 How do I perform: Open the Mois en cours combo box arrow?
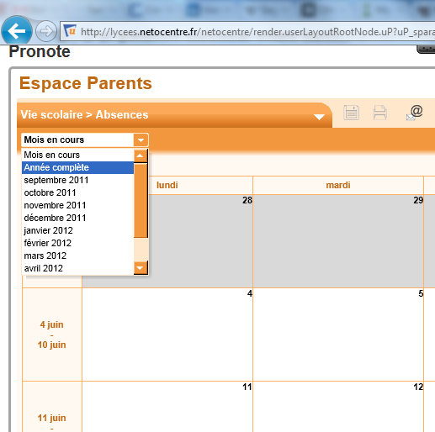point(141,140)
